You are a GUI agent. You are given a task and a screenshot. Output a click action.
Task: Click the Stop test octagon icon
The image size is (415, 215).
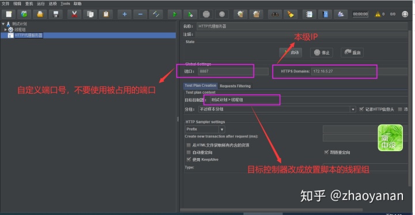206,14
